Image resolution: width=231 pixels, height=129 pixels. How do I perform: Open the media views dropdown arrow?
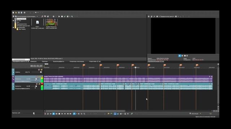[70, 16]
